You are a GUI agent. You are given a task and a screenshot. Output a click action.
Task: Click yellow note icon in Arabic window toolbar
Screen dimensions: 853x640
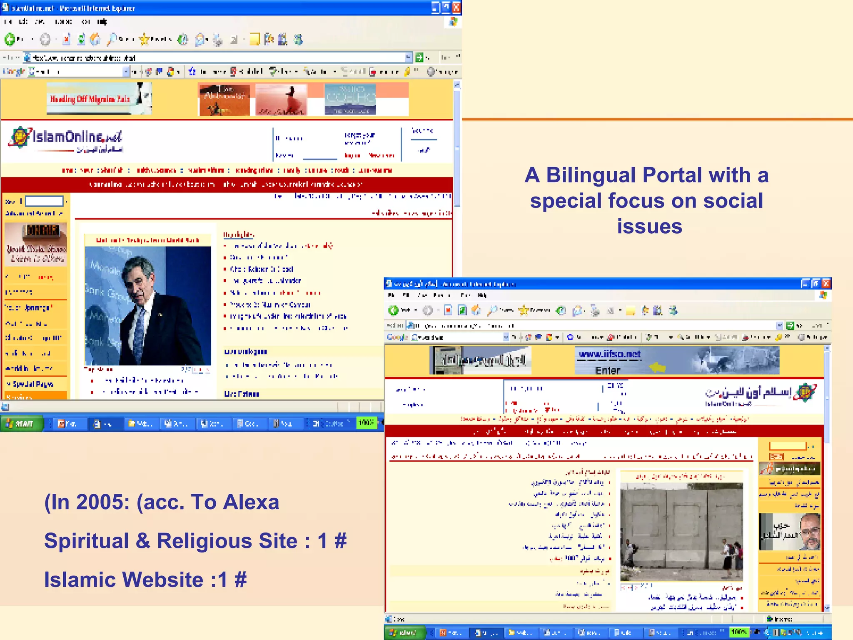tap(631, 311)
